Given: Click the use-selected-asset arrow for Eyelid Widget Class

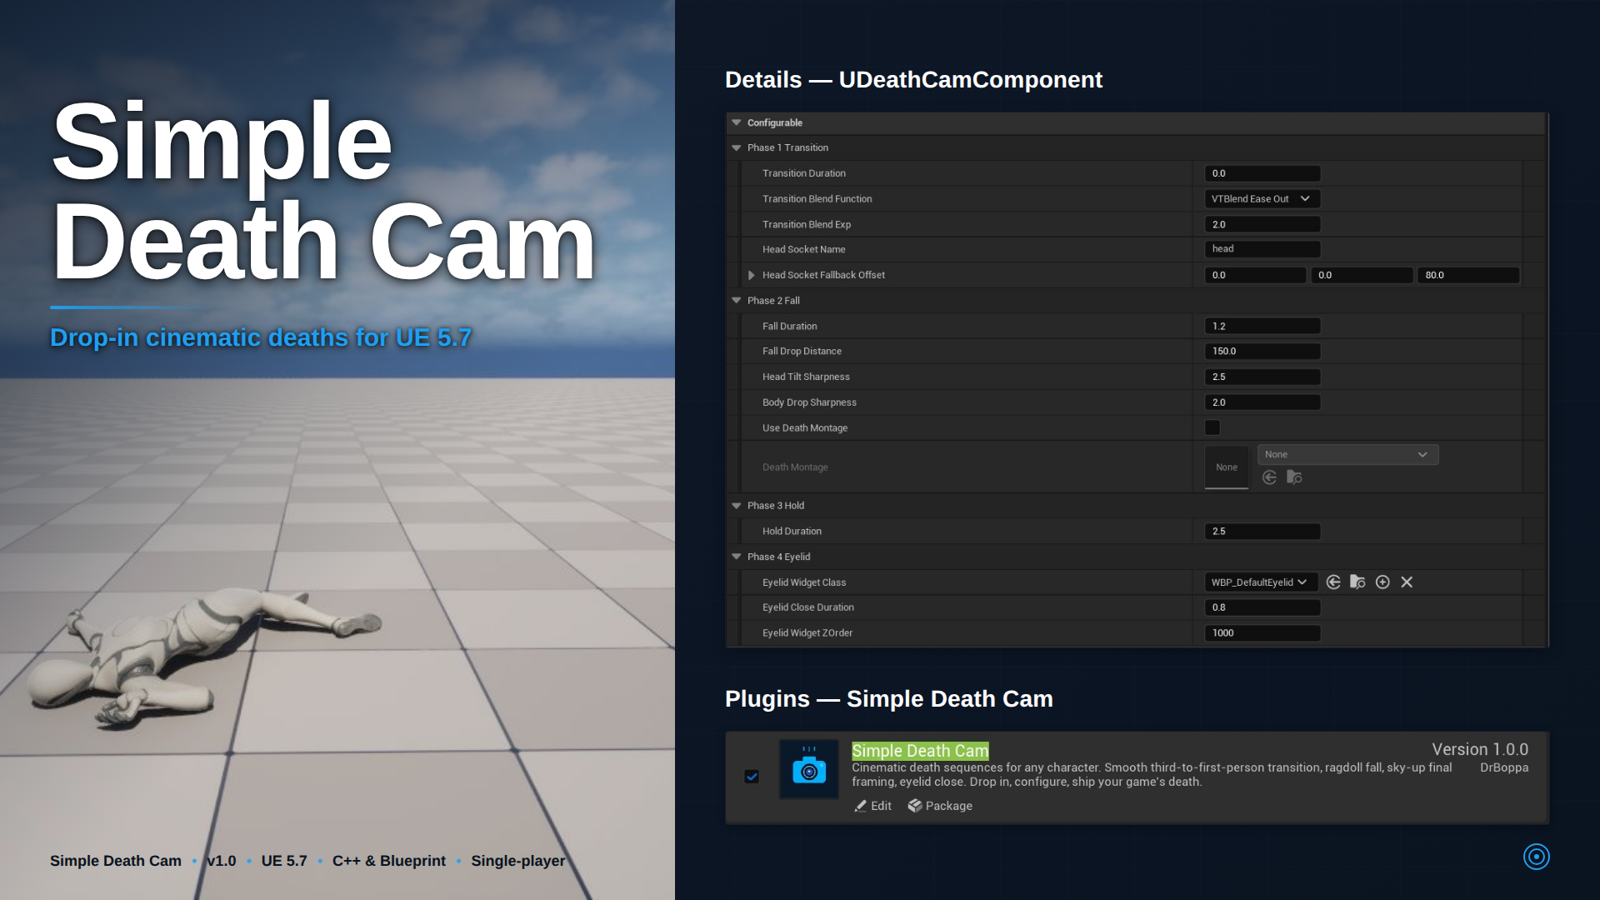Looking at the screenshot, I should pos(1333,582).
